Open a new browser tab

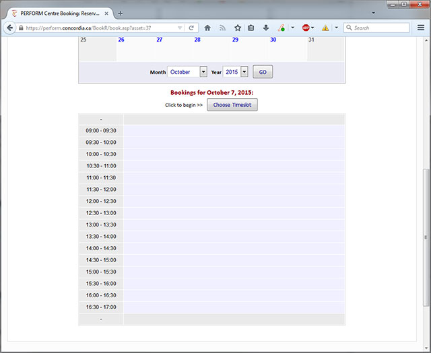click(x=121, y=13)
